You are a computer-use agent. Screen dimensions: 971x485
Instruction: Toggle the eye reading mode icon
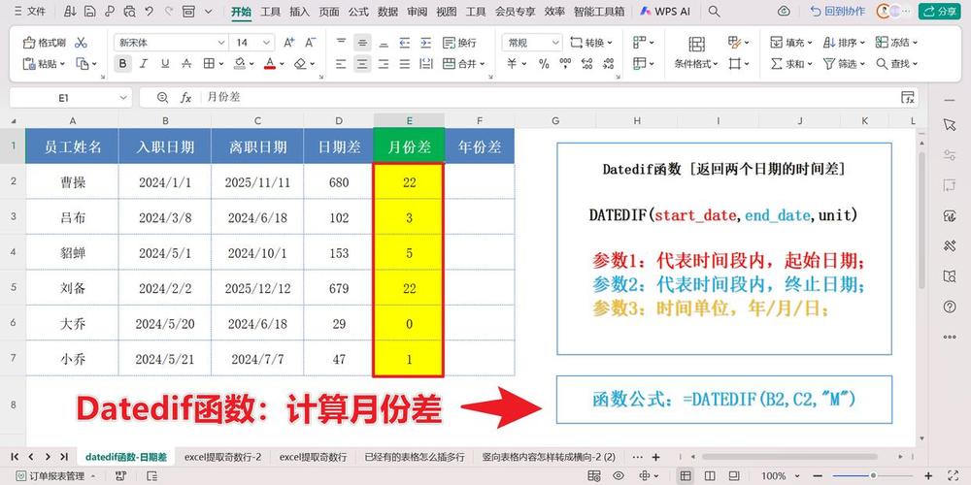tap(618, 475)
